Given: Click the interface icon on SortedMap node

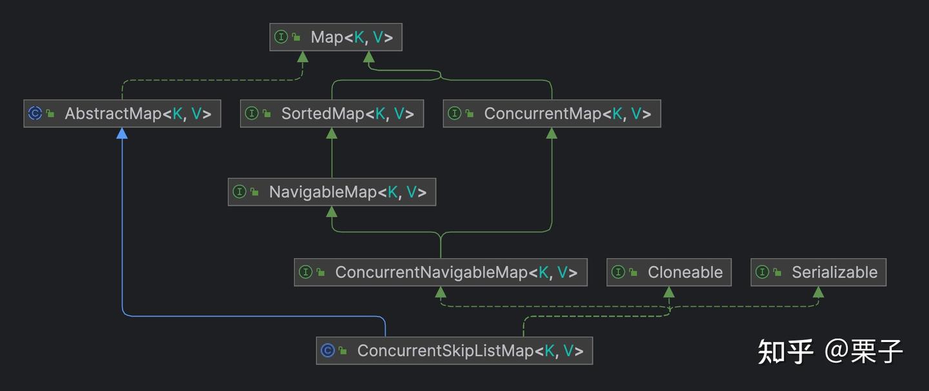Looking at the screenshot, I should coord(252,114).
